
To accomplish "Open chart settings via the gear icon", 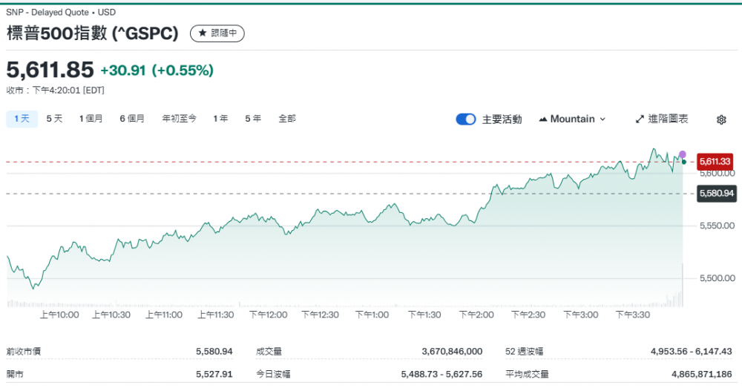I will [720, 119].
